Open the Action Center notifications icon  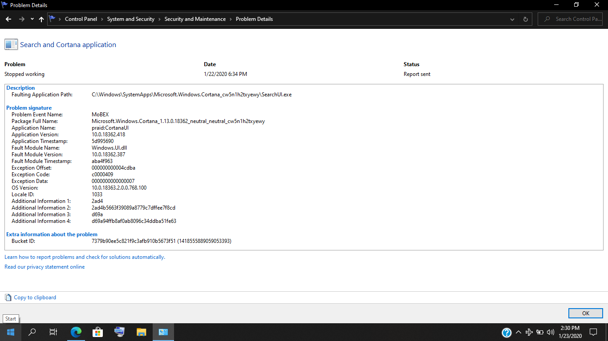pos(593,332)
